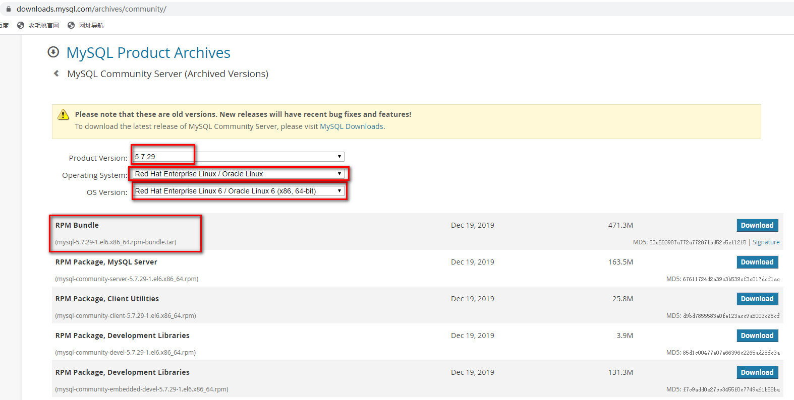Click the MySQL Server row's Dec 19, 2019 date
The height and width of the screenshot is (400, 794).
tap(473, 262)
